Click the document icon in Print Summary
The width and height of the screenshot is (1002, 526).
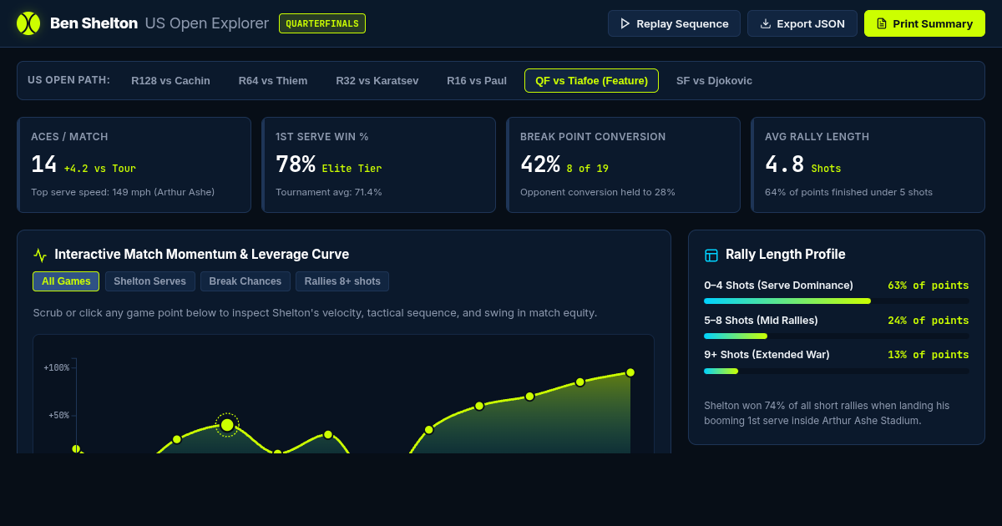[x=881, y=23]
